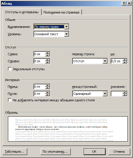Decrease the значение spacing value

[x=125, y=95]
